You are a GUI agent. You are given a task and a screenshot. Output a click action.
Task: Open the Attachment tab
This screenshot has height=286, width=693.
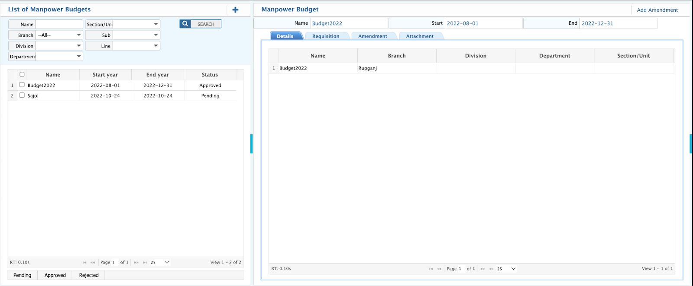(419, 36)
